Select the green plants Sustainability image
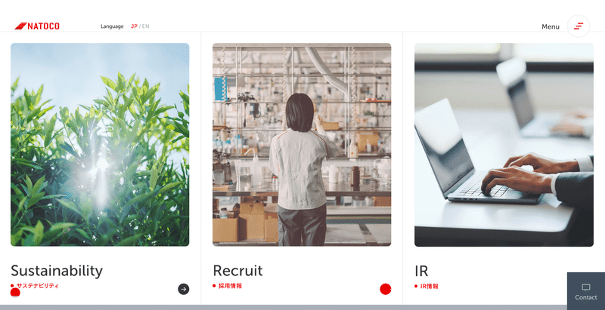This screenshot has width=605, height=310. pyautogui.click(x=100, y=145)
